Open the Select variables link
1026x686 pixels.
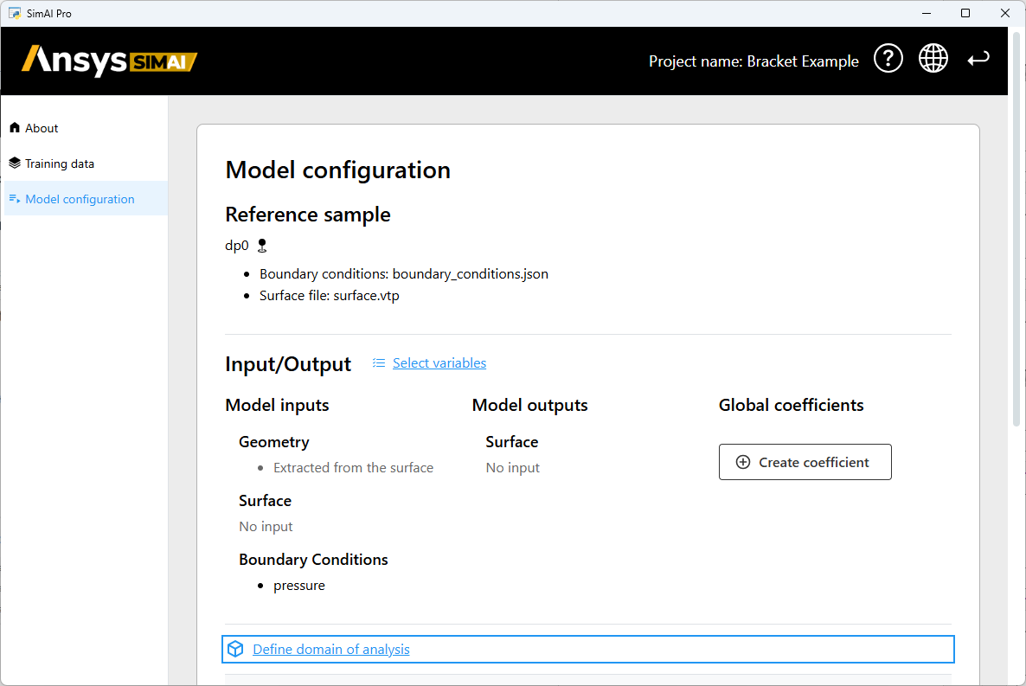coord(439,363)
